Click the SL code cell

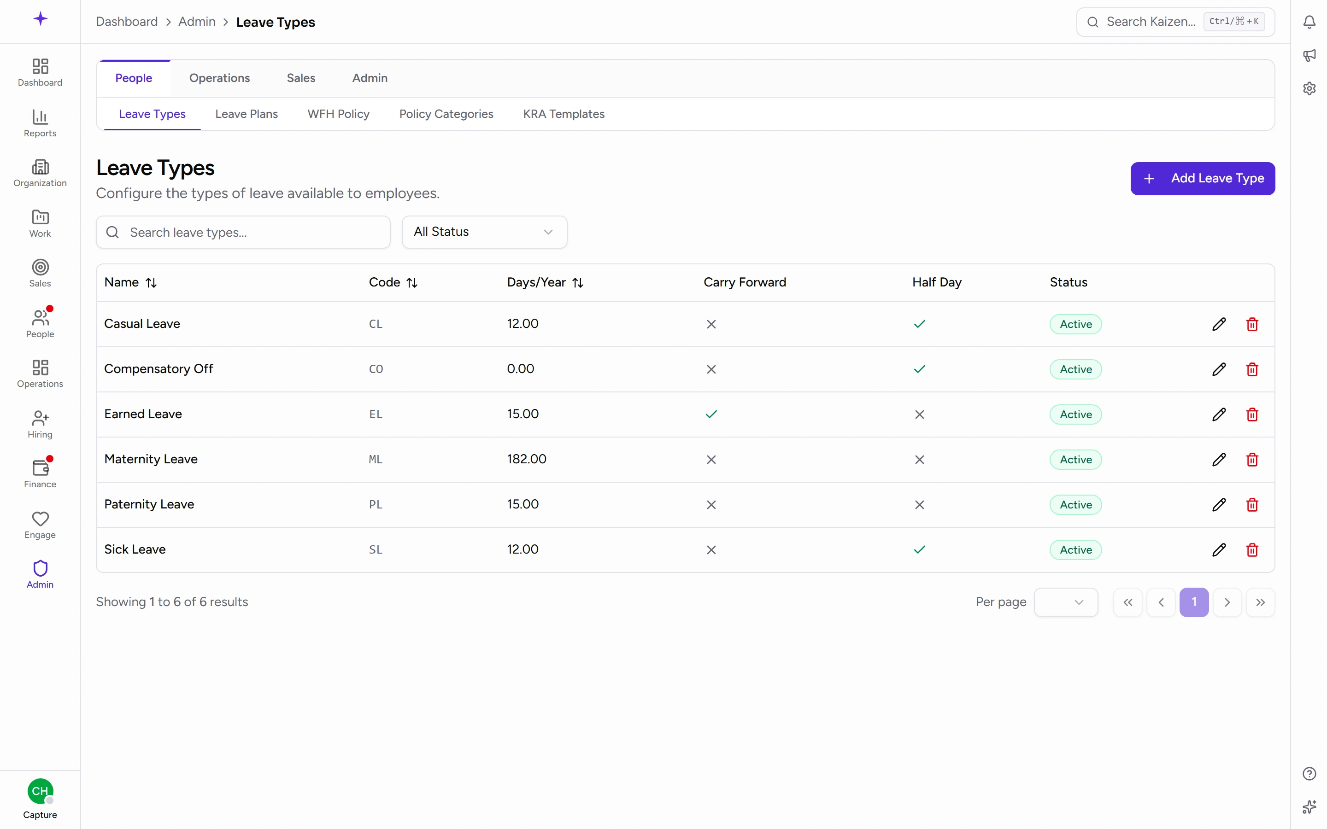(x=376, y=549)
